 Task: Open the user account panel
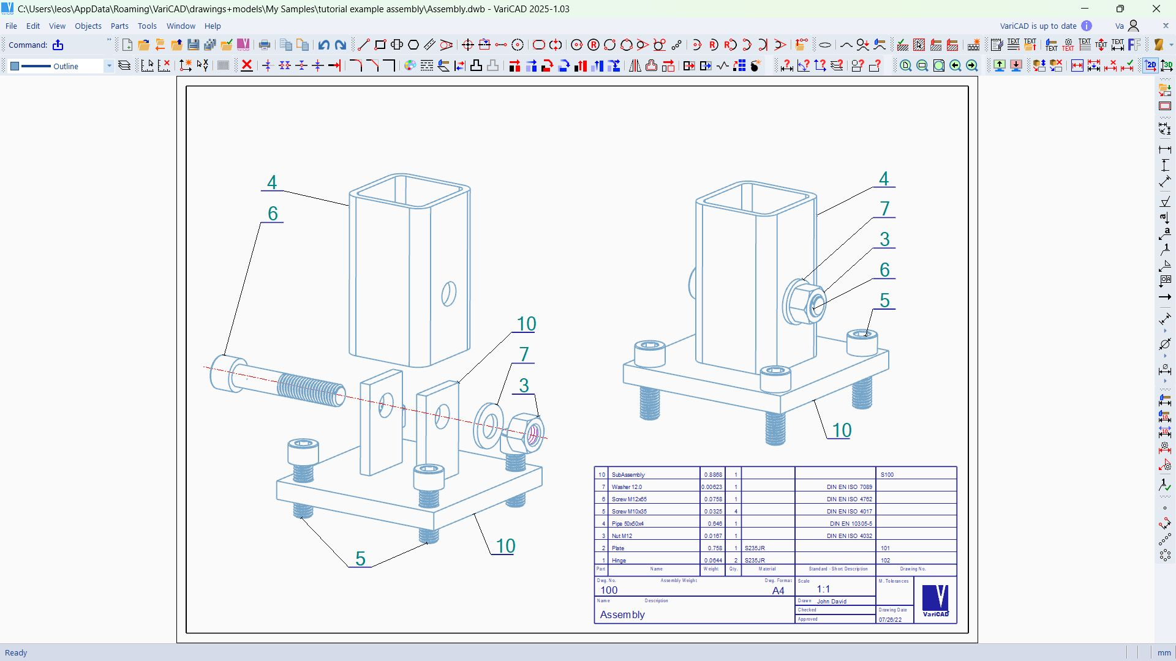click(1133, 26)
